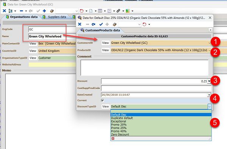Close the CustomerProducts data dialog
The width and height of the screenshot is (227, 149).
pos(210,18)
